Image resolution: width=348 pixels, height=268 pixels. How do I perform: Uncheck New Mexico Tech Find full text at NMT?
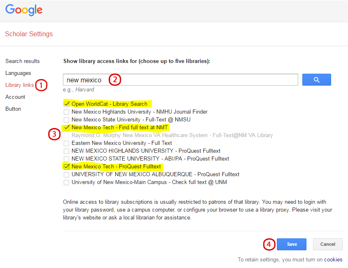coord(66,128)
